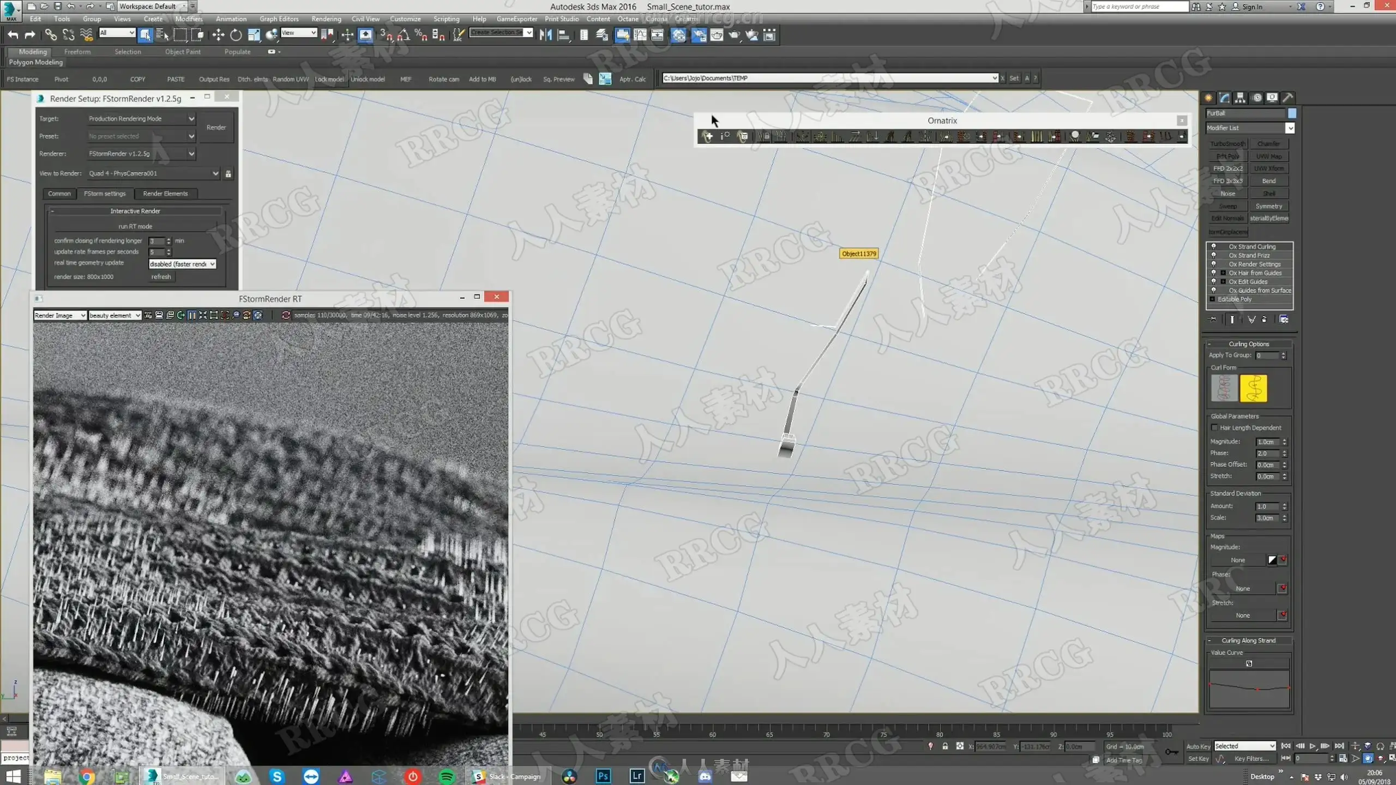
Task: Open Spotify from the Windows taskbar
Action: (447, 776)
